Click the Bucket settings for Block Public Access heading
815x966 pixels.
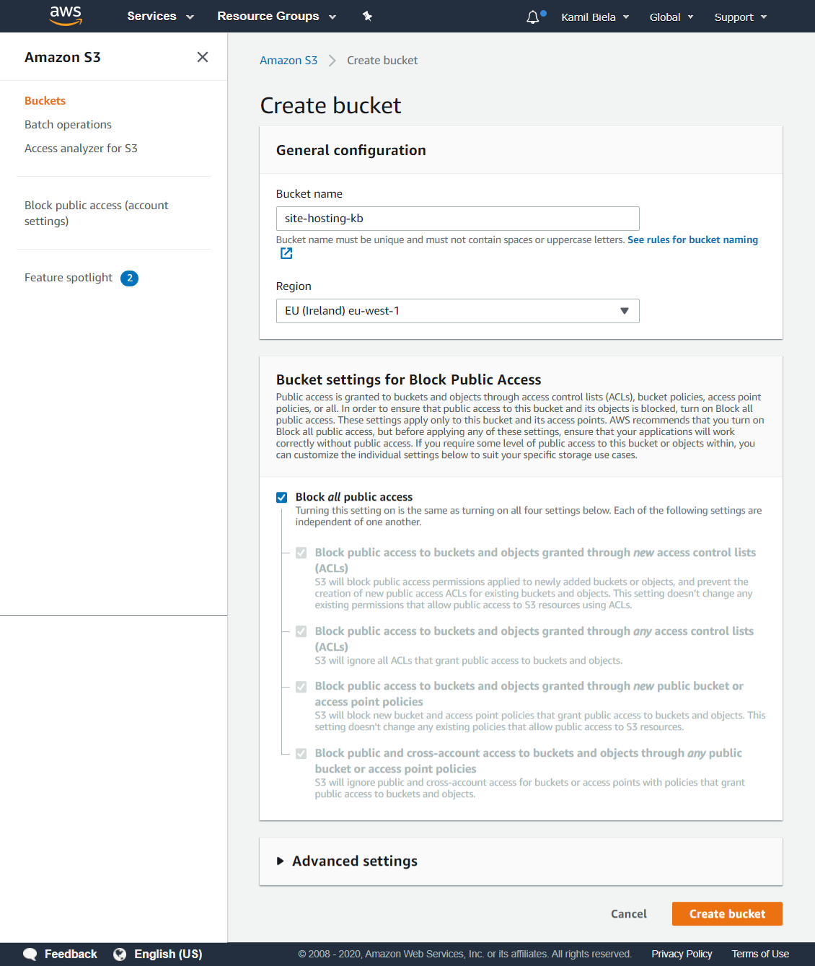pos(409,379)
